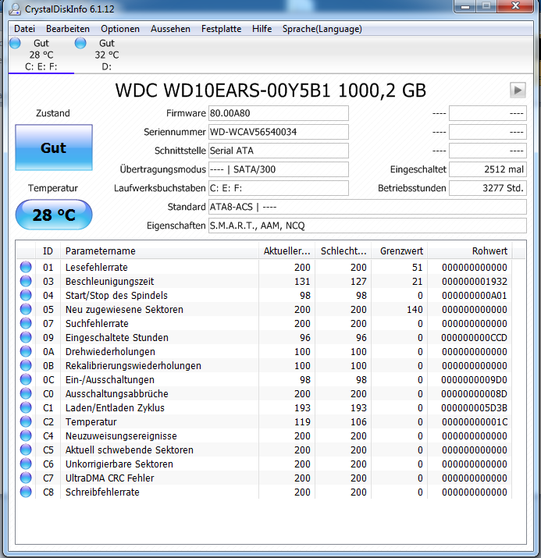This screenshot has height=558, width=541.
Task: Click the Schlecht... column header
Action: 343,251
